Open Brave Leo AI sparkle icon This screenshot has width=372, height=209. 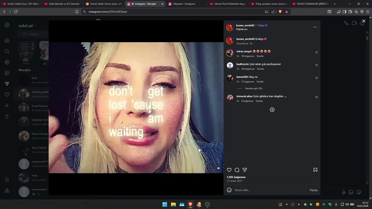[x=356, y=12]
